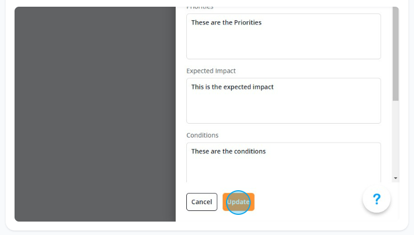Image resolution: width=414 pixels, height=235 pixels.
Task: Click the word "impact" inside the second box
Action: coord(263,87)
